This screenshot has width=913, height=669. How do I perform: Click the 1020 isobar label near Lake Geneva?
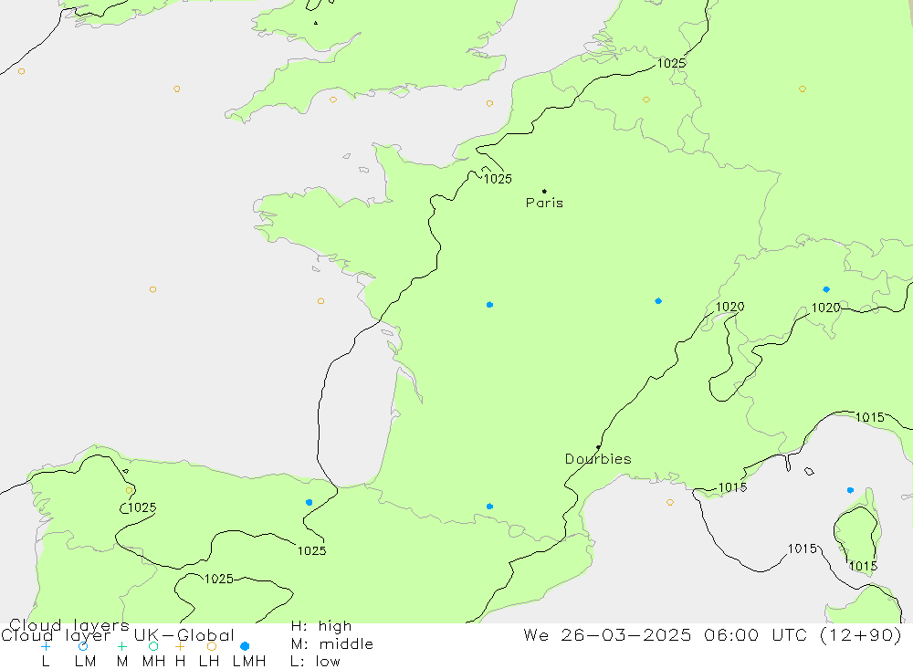[x=729, y=307]
